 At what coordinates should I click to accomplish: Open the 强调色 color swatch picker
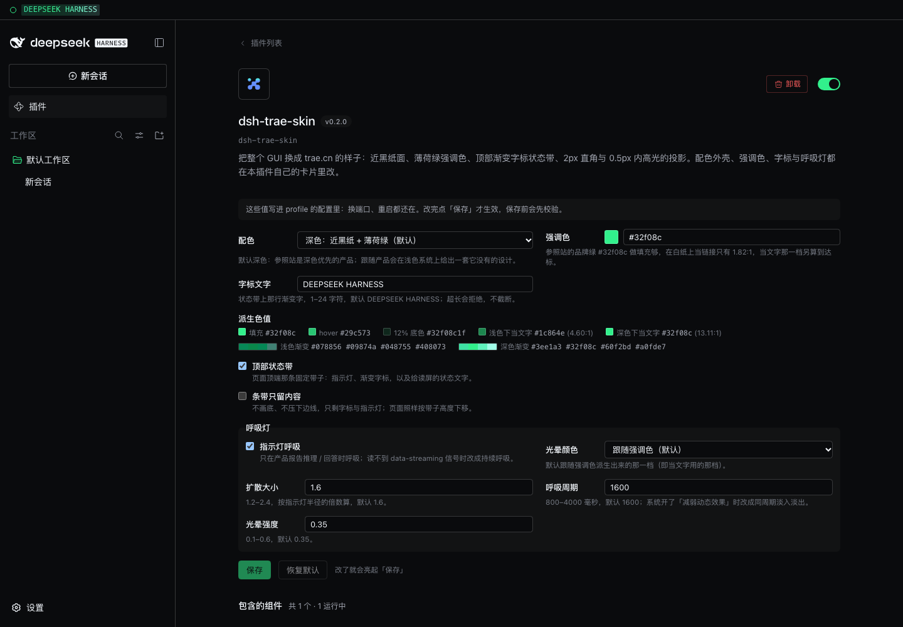pos(611,237)
